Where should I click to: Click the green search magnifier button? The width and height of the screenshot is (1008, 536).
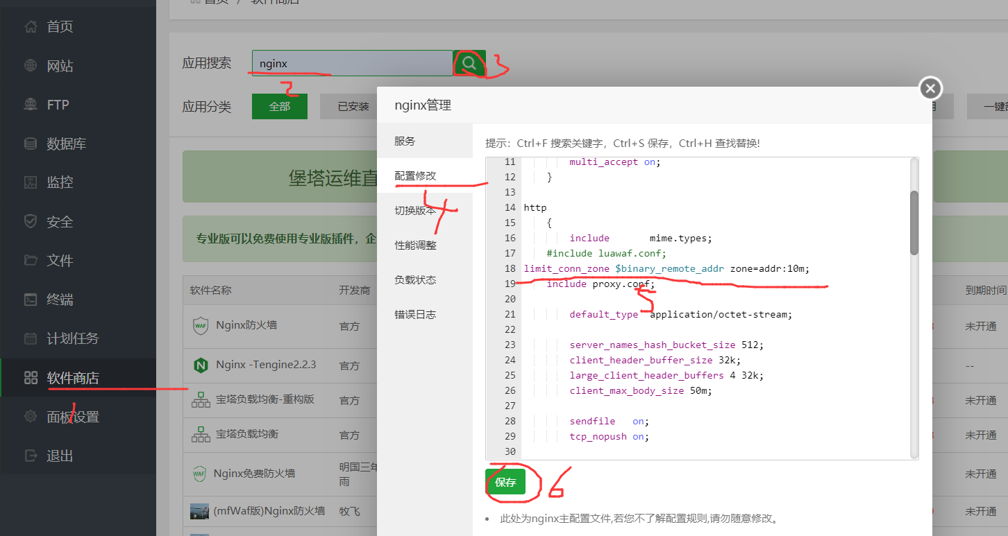[x=469, y=63]
